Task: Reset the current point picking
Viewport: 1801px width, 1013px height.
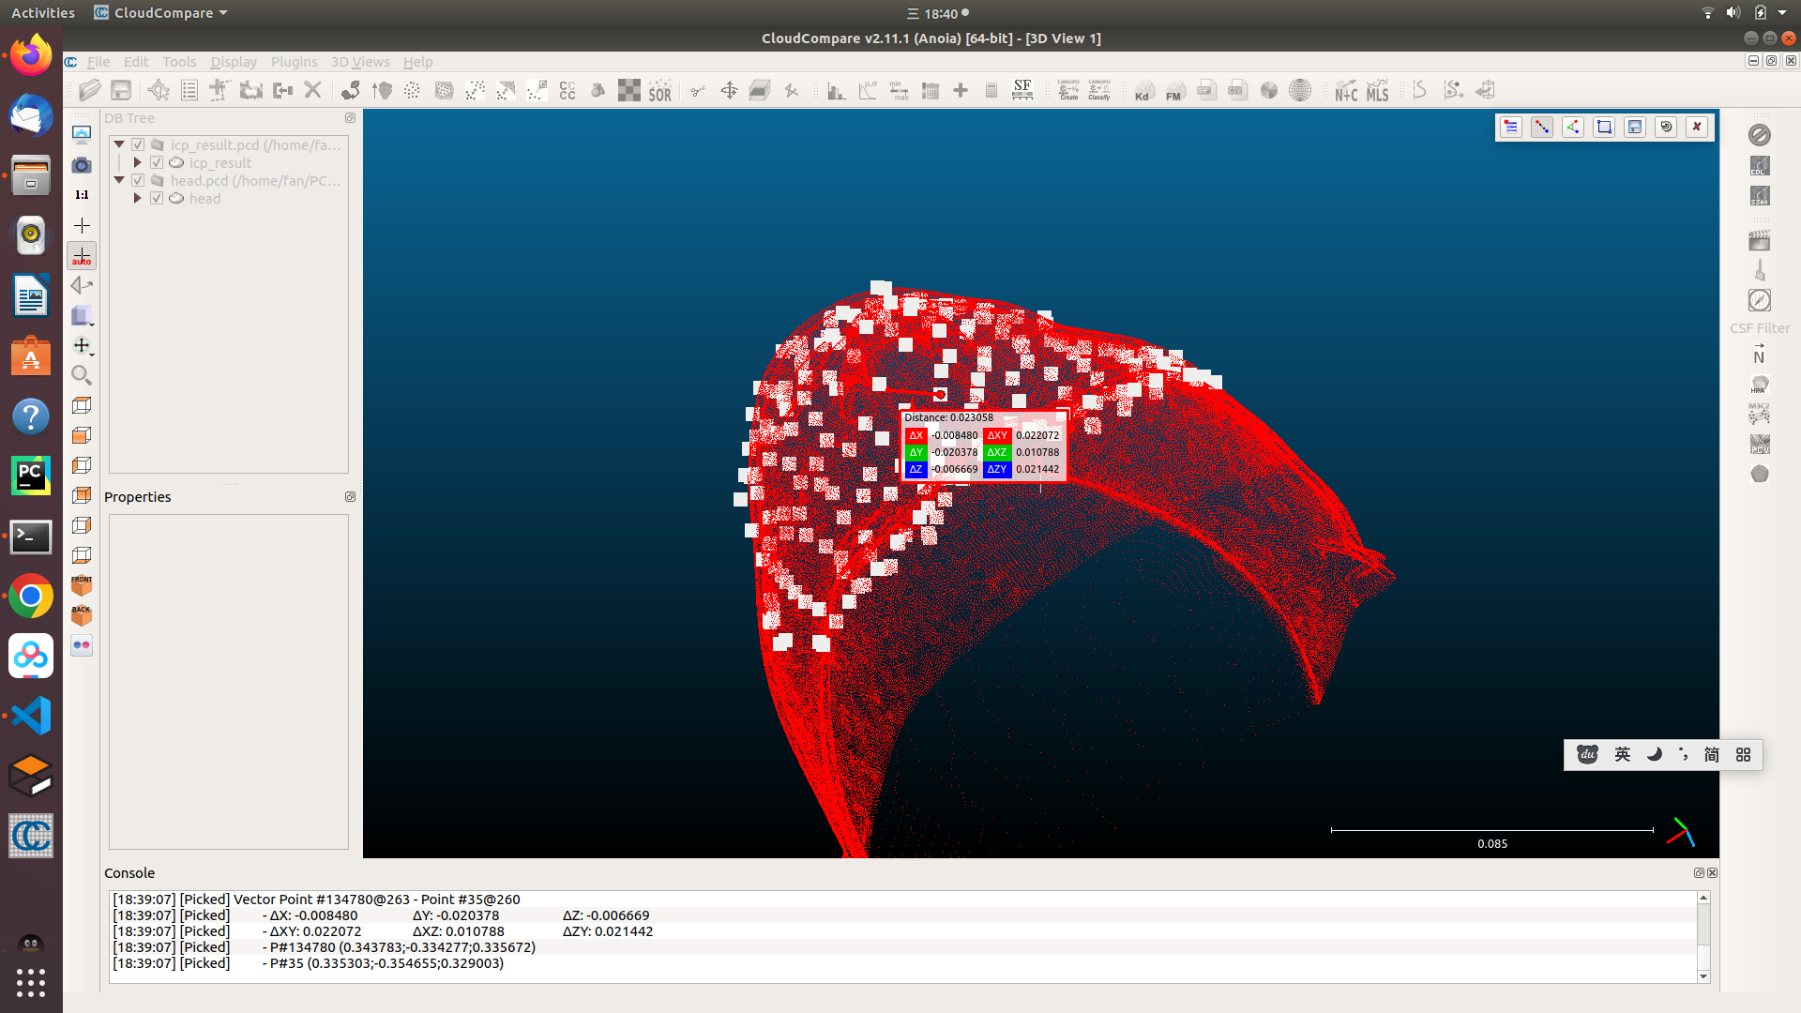Action: point(1666,128)
